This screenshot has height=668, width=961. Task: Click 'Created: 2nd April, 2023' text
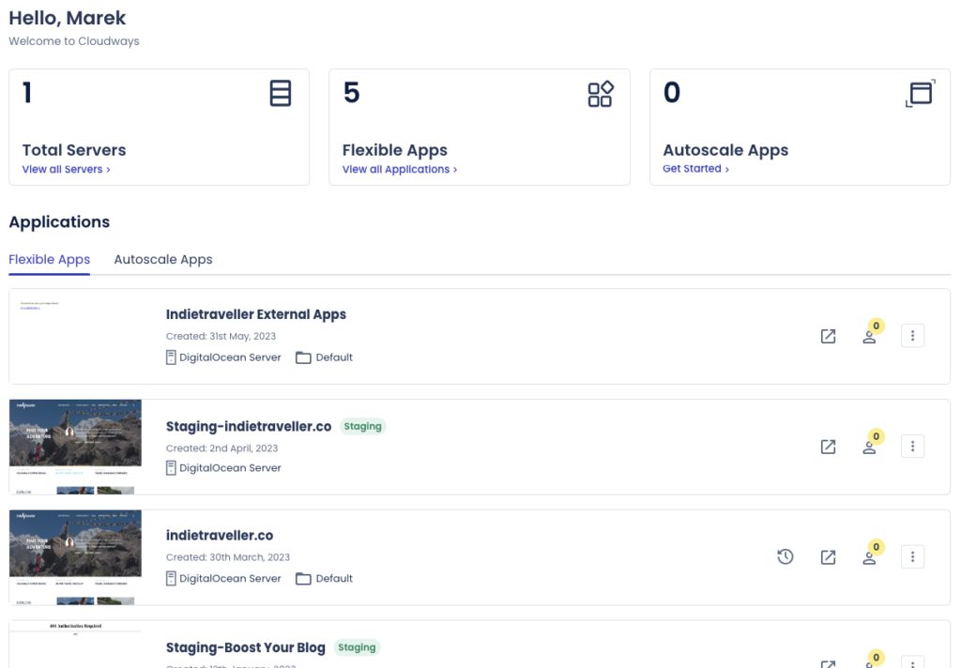(x=221, y=448)
